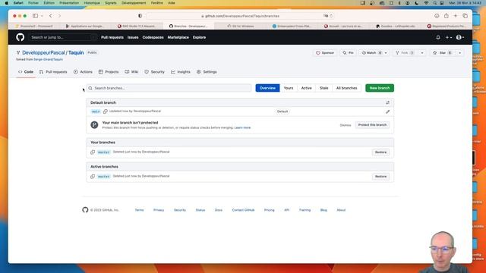Screen dimensions: 486x273
Task: Select the Stale branch filter
Action: tap(324, 88)
